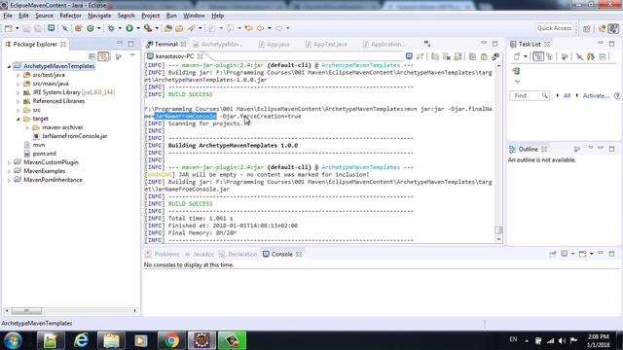Click the Back navigation arrow icon
The width and height of the screenshot is (623, 350).
tap(260, 28)
